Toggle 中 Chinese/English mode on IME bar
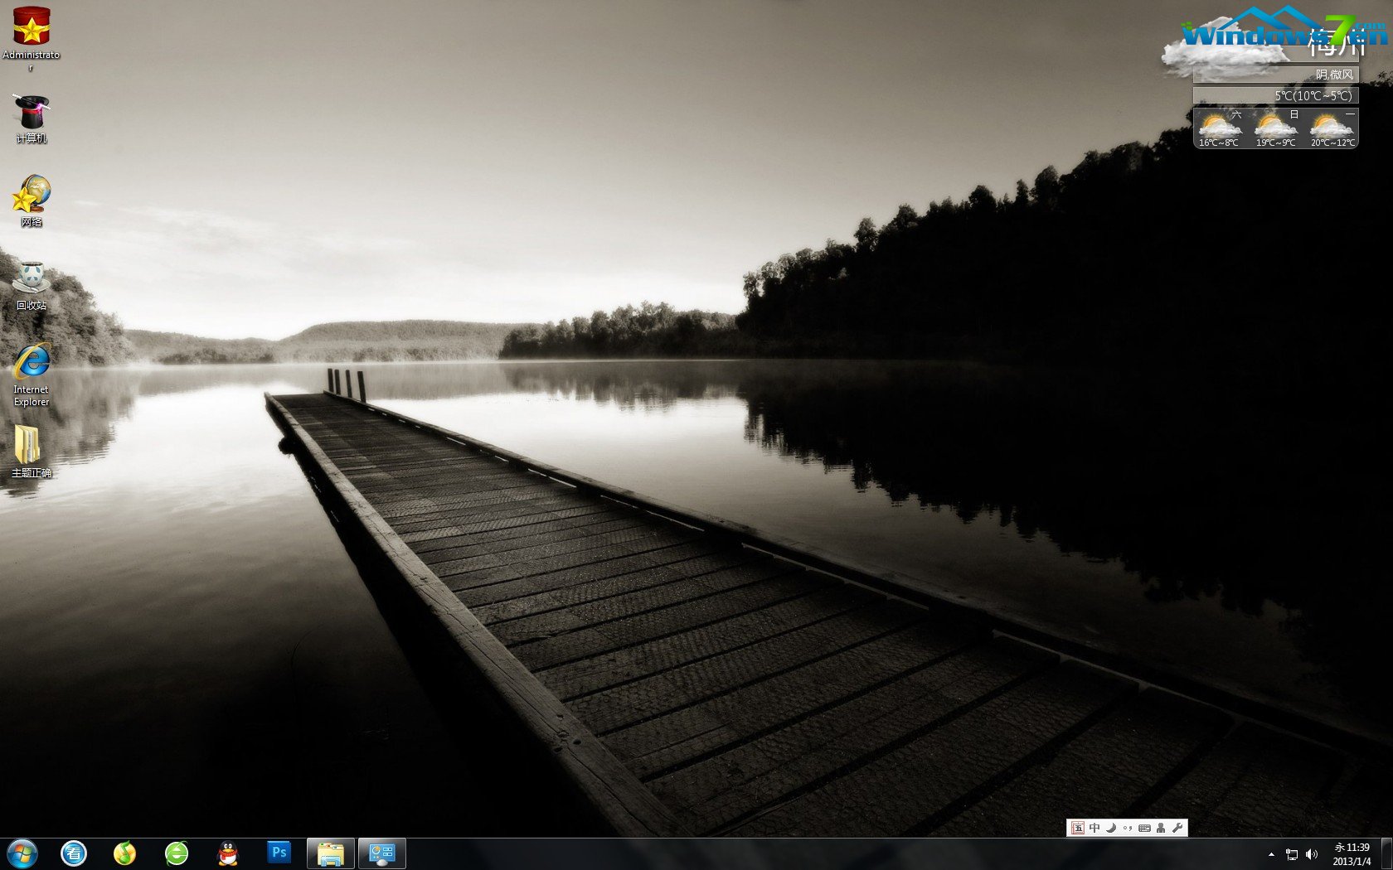 pyautogui.click(x=1094, y=828)
